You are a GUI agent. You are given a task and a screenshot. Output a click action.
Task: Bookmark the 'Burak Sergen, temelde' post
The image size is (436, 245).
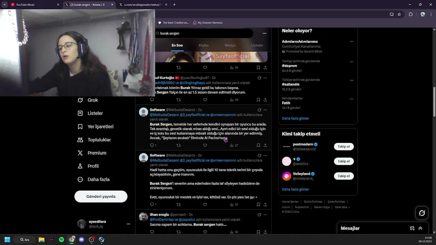pyautogui.click(x=258, y=145)
